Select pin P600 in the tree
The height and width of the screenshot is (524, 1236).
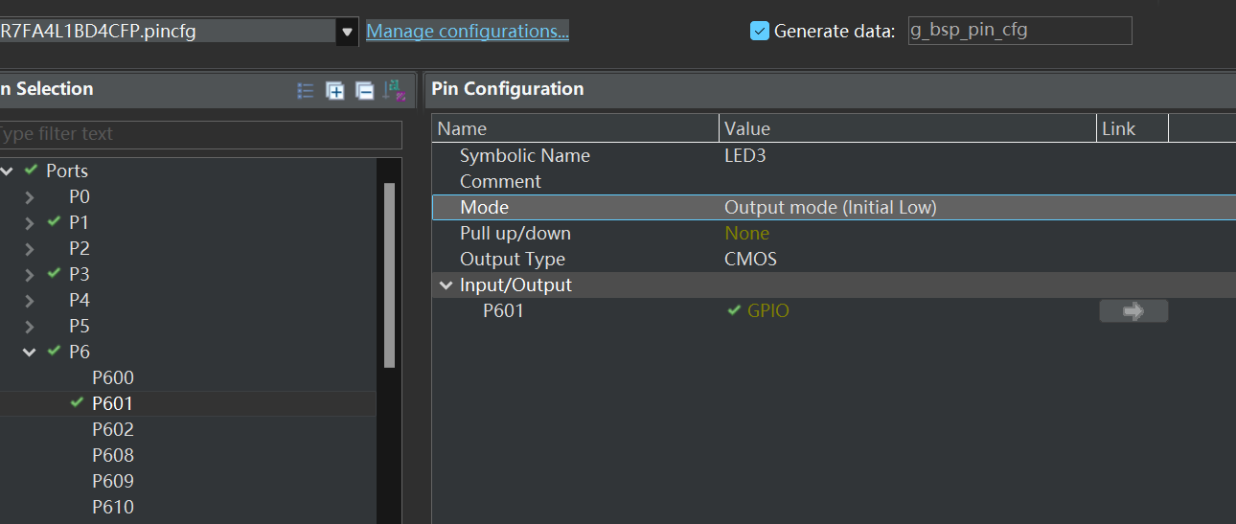point(113,377)
